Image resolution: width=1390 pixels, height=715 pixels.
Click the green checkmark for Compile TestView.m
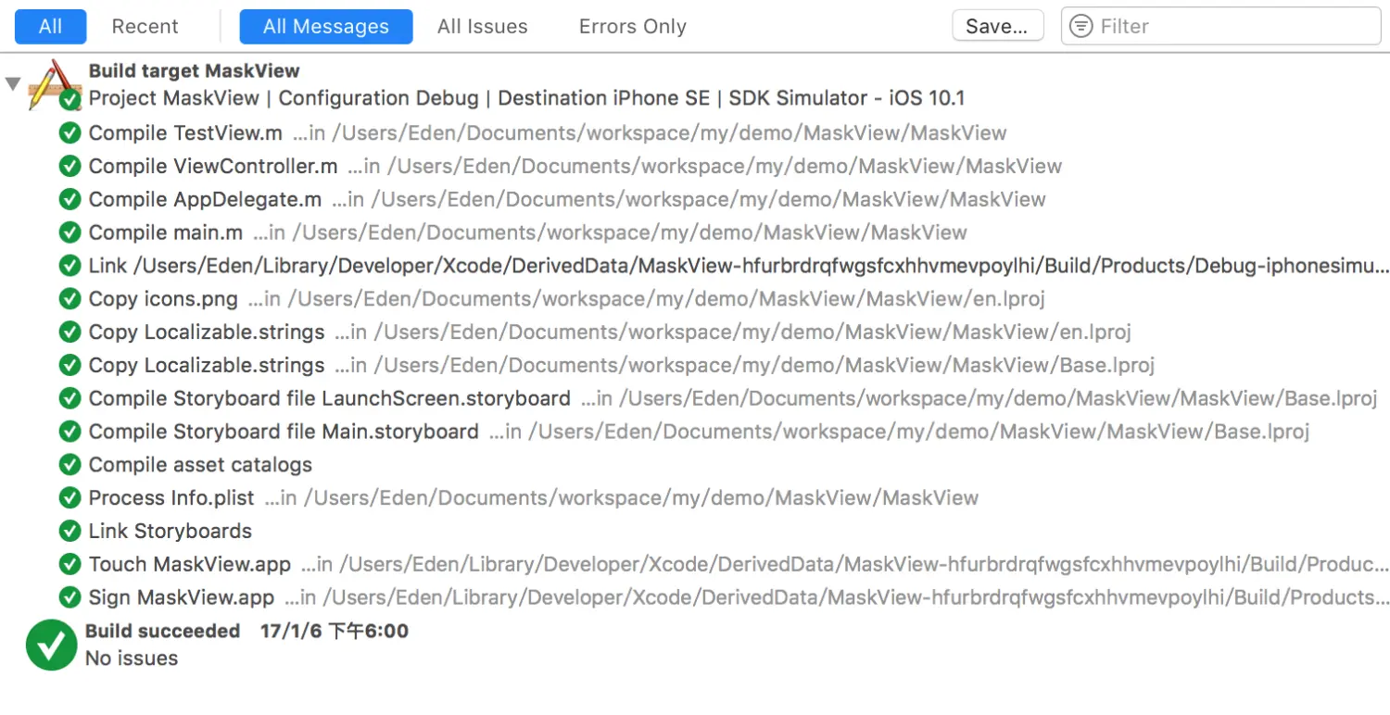(69, 133)
